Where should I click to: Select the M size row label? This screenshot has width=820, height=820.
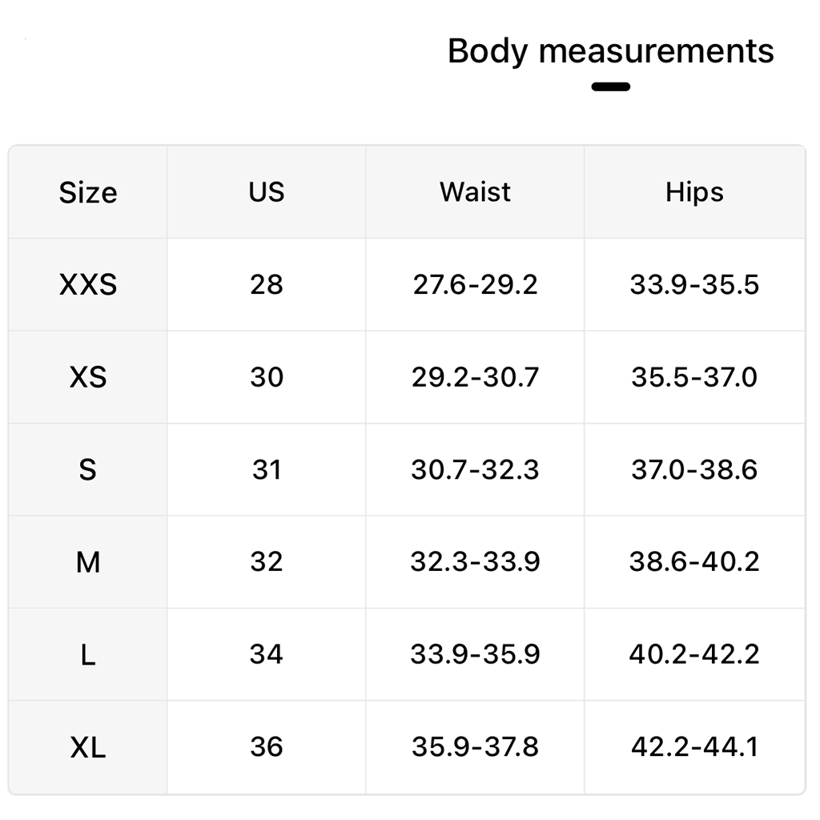point(88,562)
